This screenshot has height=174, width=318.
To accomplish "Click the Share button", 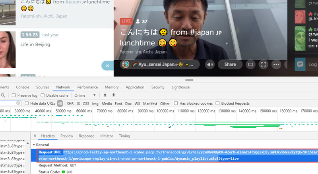I will click(x=230, y=65).
